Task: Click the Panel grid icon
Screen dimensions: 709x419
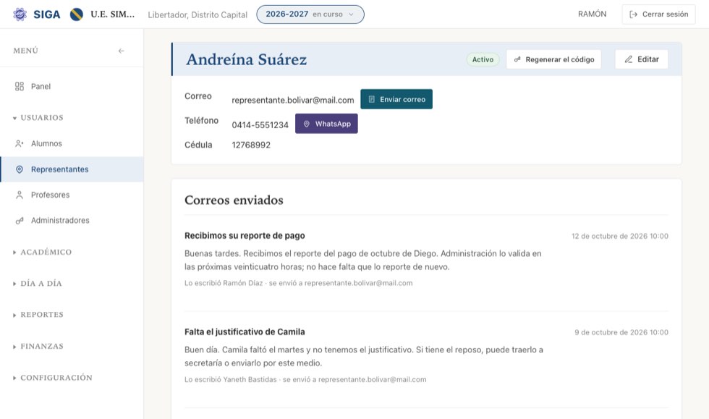Action: (20, 86)
